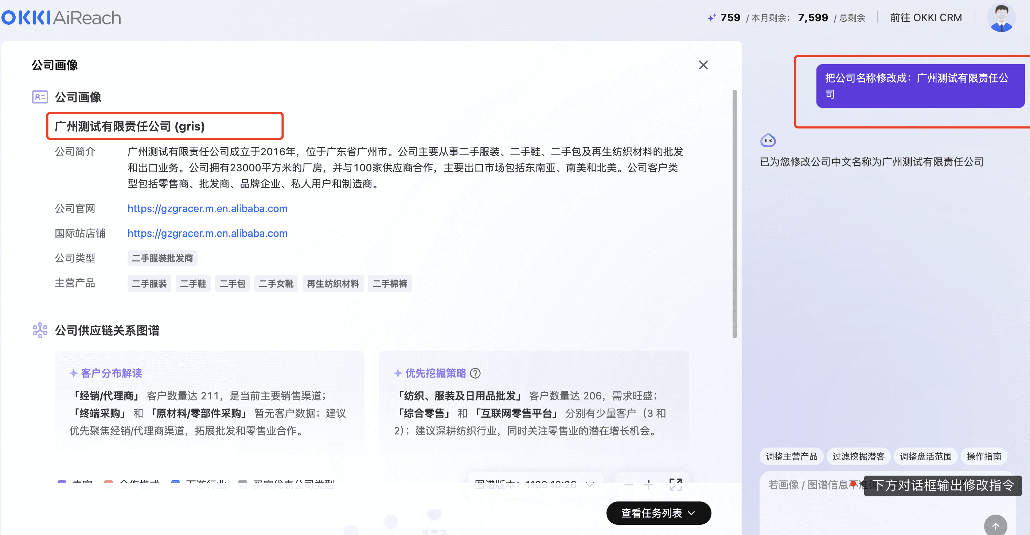Zoom in the graph with plus icon

tap(648, 485)
